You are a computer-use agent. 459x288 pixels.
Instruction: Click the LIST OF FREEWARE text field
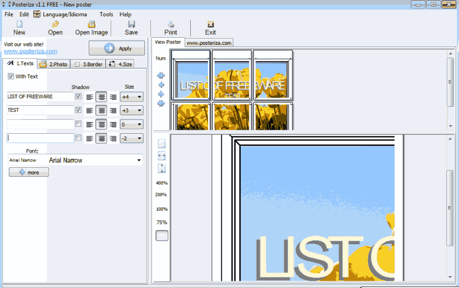tap(40, 97)
